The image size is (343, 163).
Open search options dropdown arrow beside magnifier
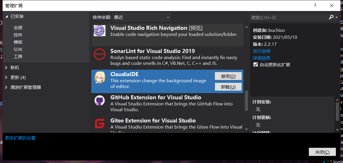click(336, 17)
